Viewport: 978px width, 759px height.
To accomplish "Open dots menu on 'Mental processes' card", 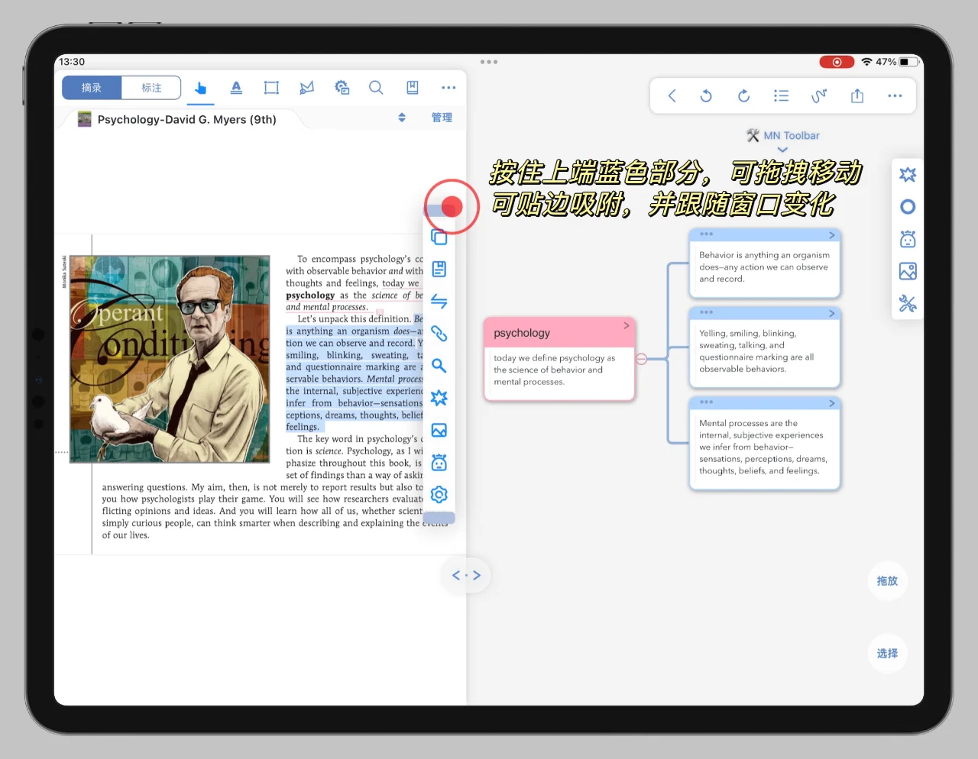I will [706, 402].
